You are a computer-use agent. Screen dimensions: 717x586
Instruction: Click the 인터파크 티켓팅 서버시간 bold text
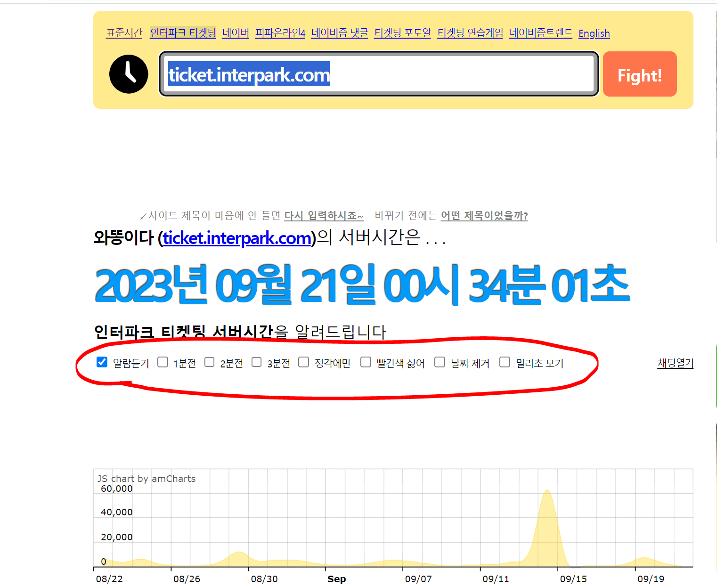pos(184,332)
